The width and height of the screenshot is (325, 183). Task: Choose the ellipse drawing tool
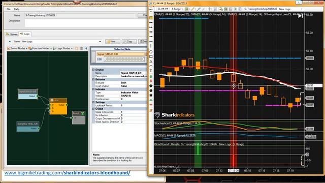coord(151,52)
